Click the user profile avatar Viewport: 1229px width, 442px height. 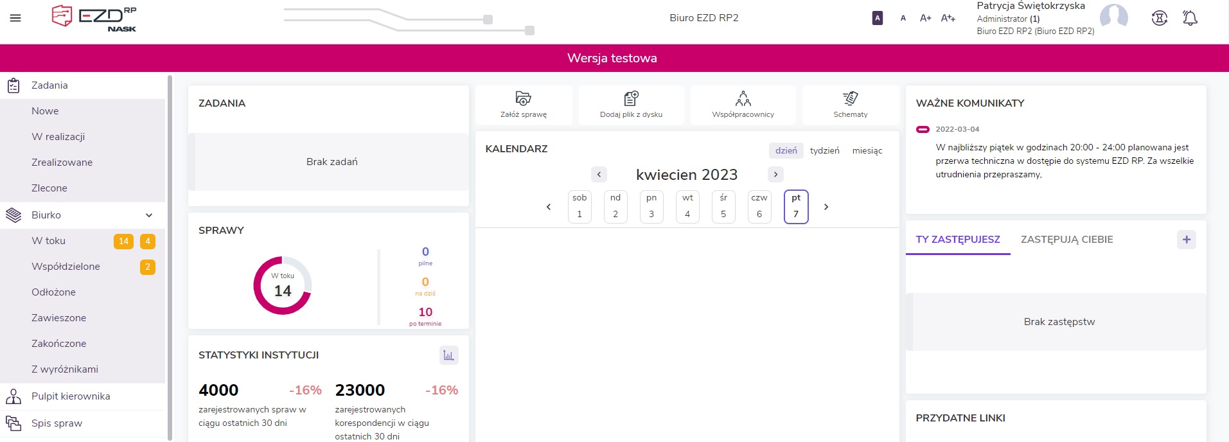(1113, 17)
